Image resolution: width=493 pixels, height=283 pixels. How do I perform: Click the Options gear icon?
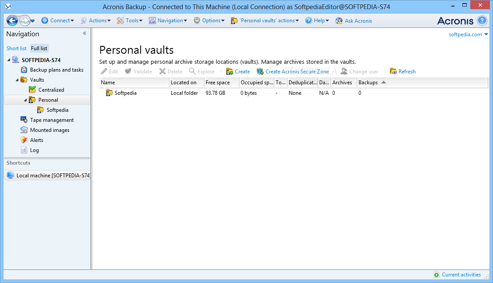coord(197,21)
